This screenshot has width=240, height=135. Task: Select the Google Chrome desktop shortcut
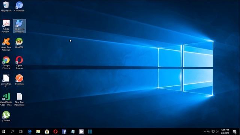[x=6, y=63]
